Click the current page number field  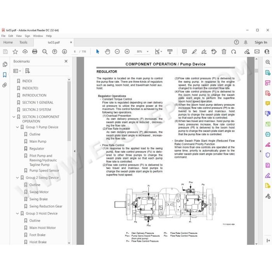tap(75, 52)
